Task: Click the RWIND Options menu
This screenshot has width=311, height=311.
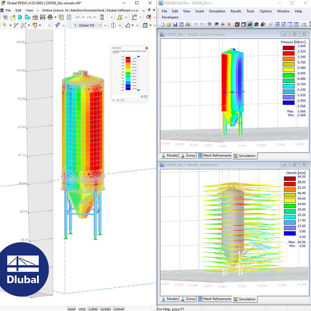Action: [266, 11]
